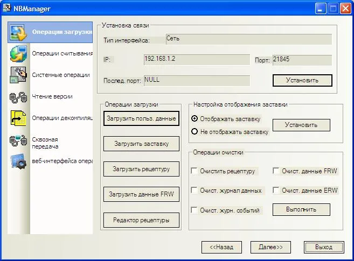Viewport: 354px width, 261px height.
Task: Click the Операции загрузки sidebar icon
Action: pos(18,32)
